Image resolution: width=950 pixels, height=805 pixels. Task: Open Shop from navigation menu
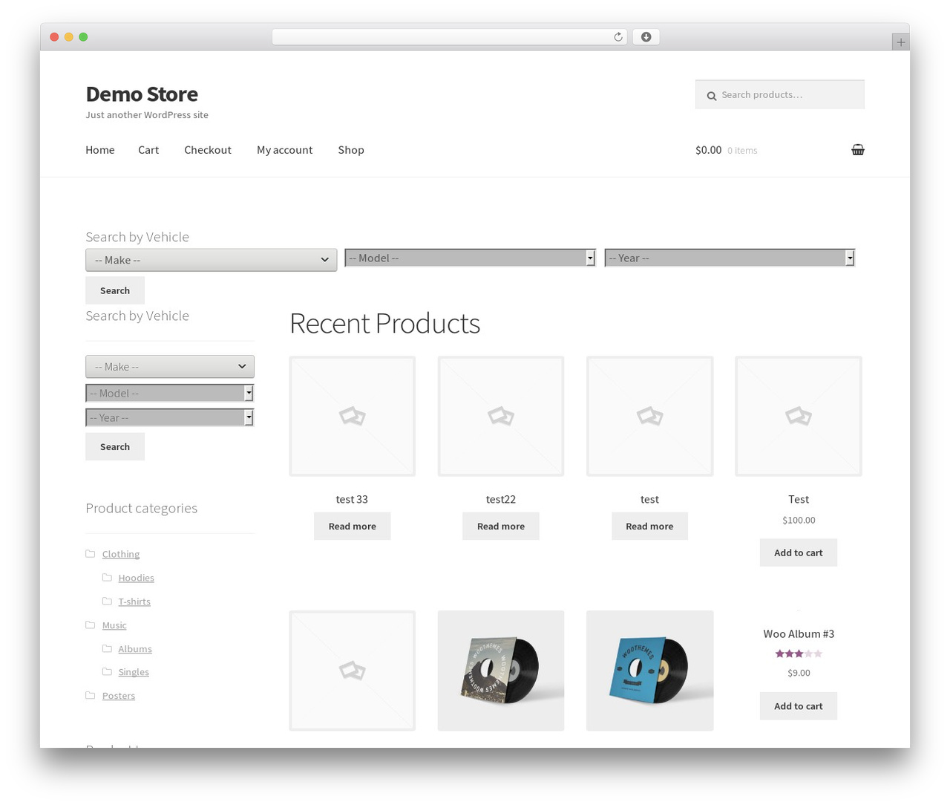(351, 150)
